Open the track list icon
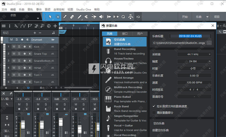This screenshot has height=137, width=226. (4, 26)
